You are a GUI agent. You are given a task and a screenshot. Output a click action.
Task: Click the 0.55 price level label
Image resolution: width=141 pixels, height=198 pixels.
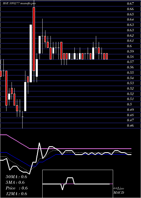pyautogui.click(x=130, y=73)
